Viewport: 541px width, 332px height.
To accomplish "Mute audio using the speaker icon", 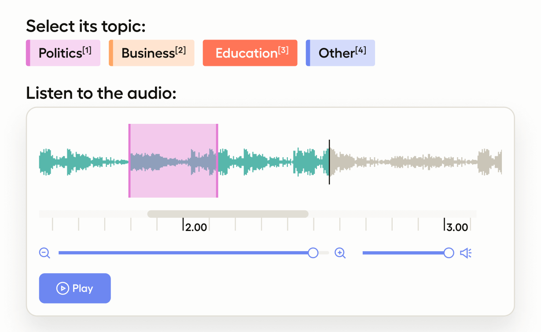I will 466,253.
